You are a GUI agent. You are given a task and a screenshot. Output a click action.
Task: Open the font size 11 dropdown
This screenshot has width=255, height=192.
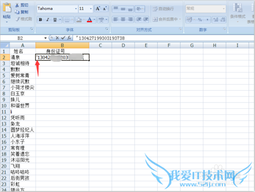pos(91,9)
